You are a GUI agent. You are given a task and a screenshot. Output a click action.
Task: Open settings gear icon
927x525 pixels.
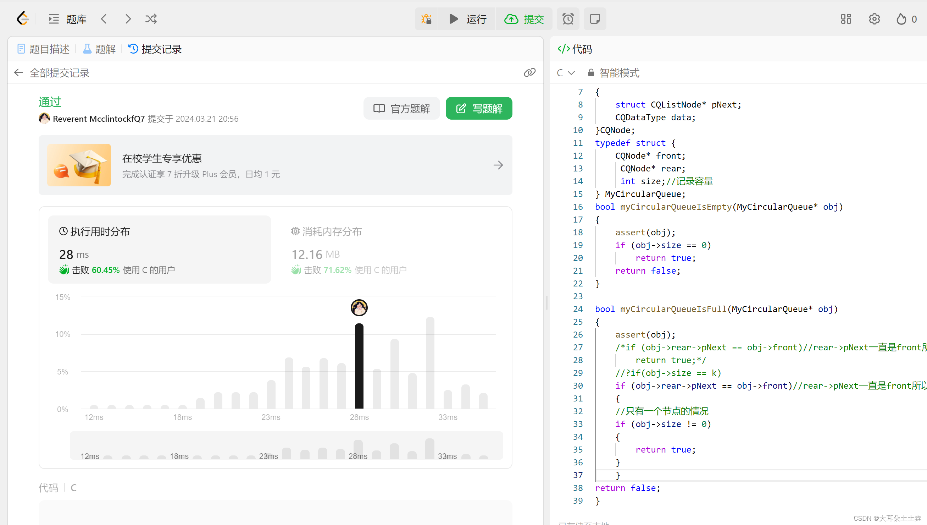point(874,19)
